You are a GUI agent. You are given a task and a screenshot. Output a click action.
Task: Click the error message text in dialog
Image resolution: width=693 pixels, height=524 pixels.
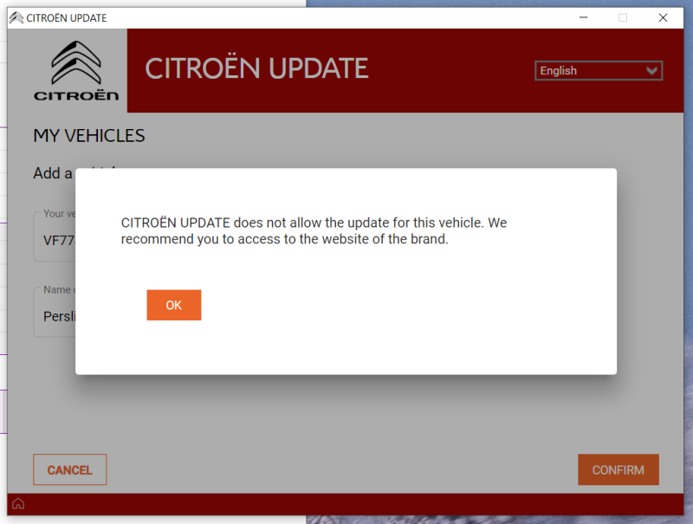pos(314,230)
